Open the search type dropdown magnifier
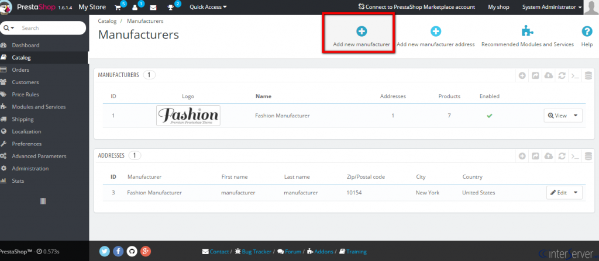599x261 pixels. [9, 28]
